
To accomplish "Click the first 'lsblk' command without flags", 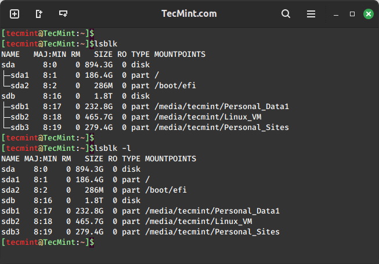I will coord(102,44).
